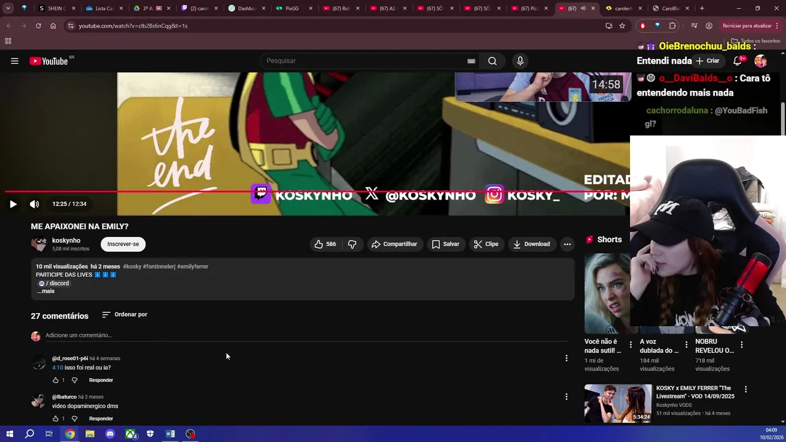786x442 pixels.
Task: Bookmark this page with the star icon
Action: click(622, 26)
